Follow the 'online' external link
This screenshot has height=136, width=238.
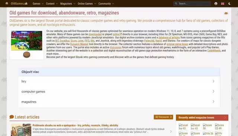117,34
